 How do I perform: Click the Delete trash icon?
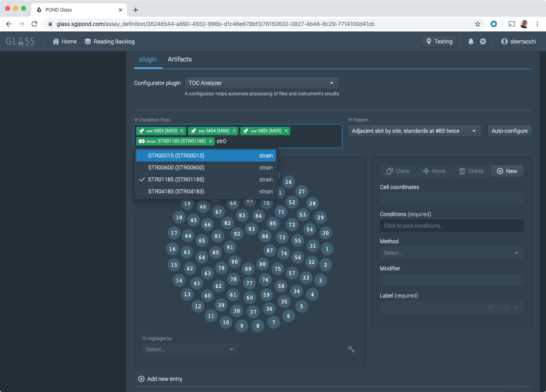click(462, 171)
